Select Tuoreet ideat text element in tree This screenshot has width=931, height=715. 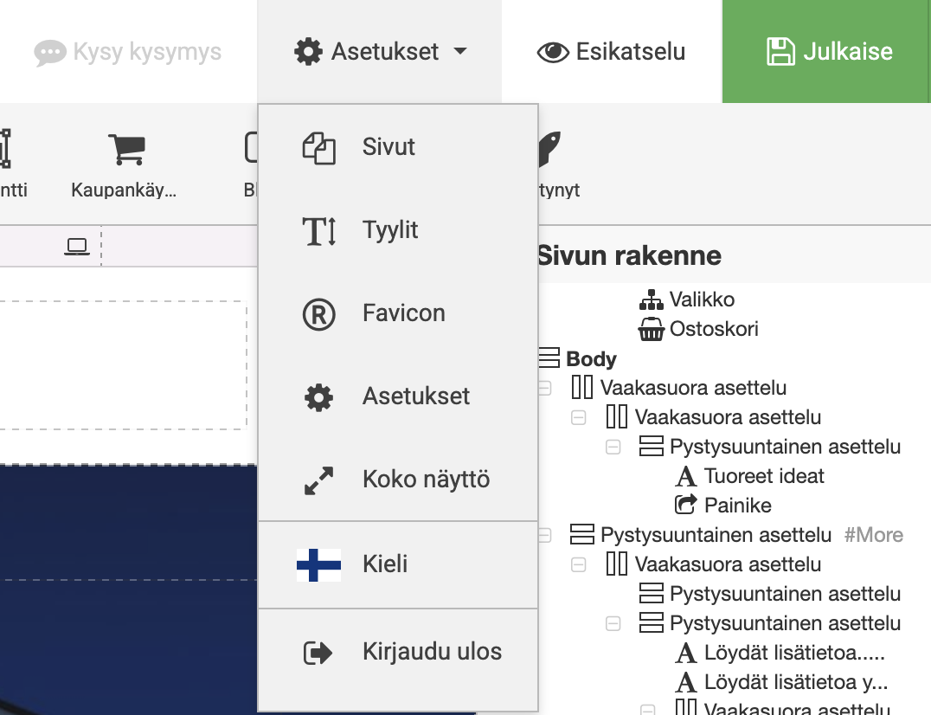763,476
